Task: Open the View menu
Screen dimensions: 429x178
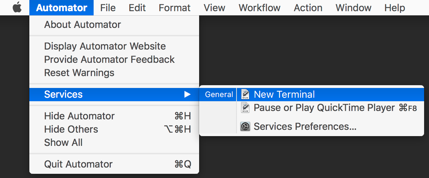Action: [x=214, y=8]
